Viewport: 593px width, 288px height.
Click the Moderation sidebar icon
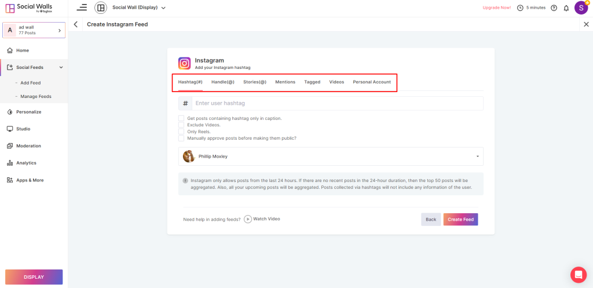tap(10, 146)
